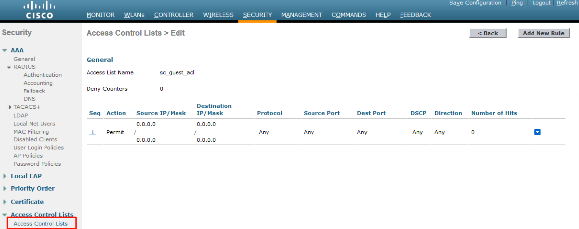The width and height of the screenshot is (579, 229).
Task: Open the MANAGEMENT menu
Action: pyautogui.click(x=302, y=15)
